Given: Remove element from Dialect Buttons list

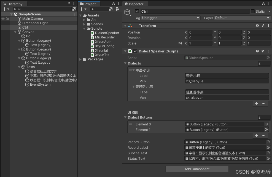Looking at the screenshot, I should click(263, 136).
